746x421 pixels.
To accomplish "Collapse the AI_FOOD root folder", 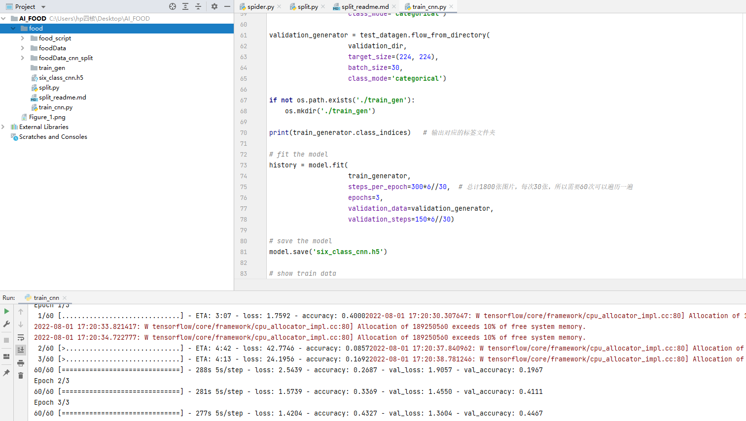I will (x=4, y=18).
